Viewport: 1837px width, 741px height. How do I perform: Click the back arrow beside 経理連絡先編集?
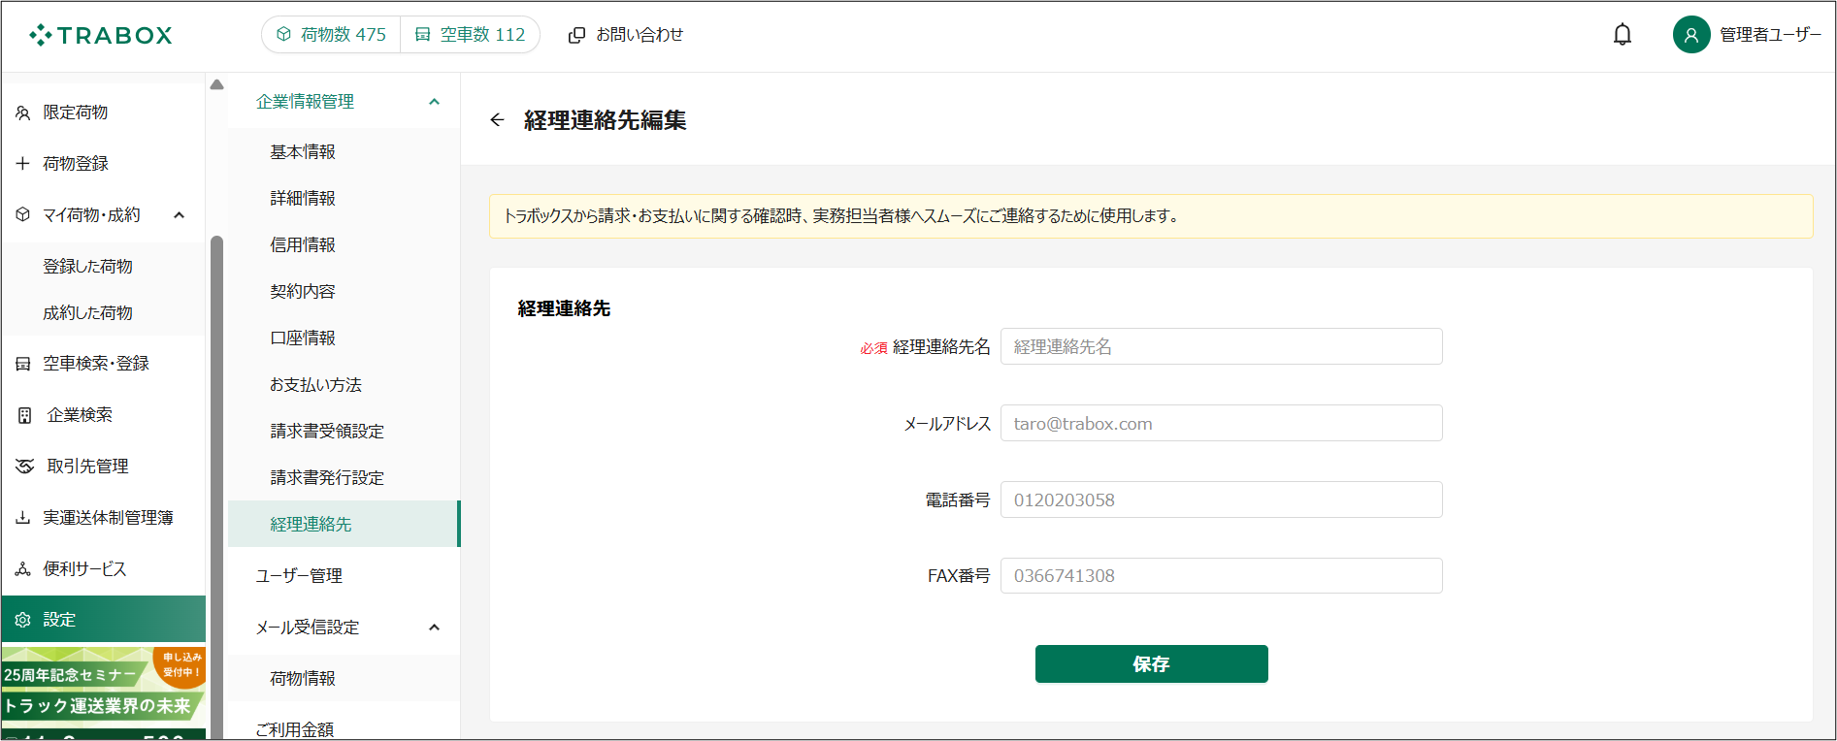[x=497, y=120]
